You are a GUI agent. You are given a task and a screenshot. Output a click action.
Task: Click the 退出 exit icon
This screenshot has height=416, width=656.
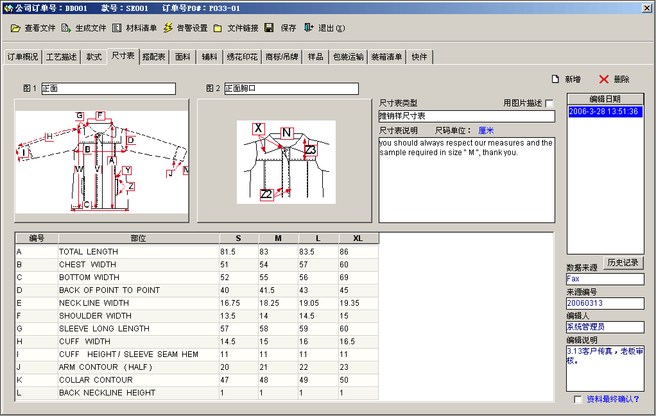(309, 28)
